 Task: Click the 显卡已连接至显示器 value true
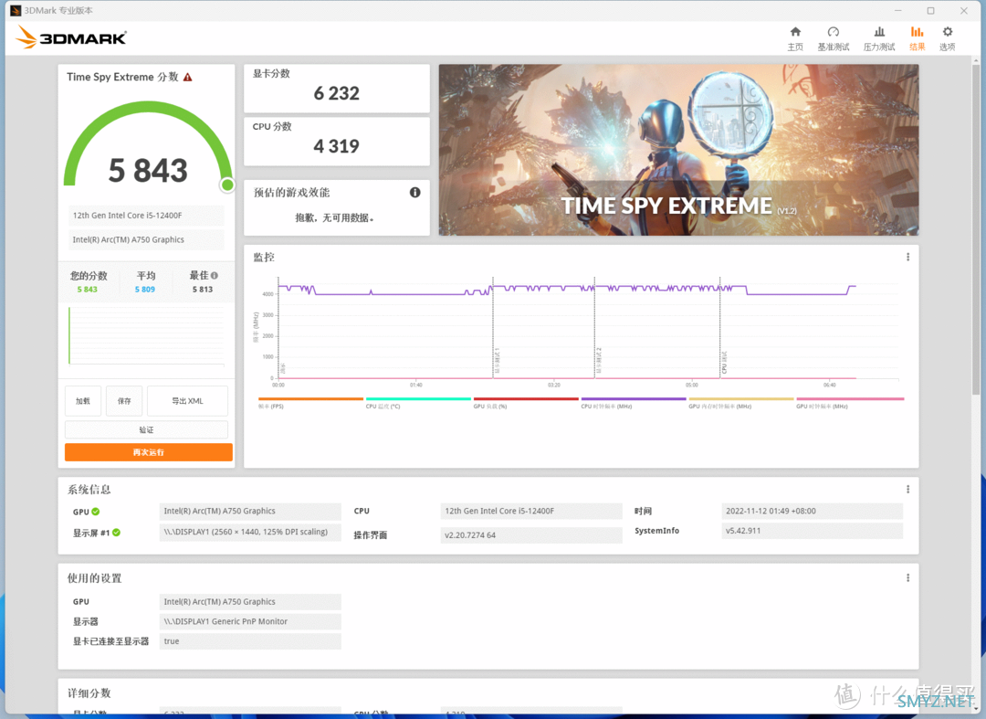[x=249, y=641]
